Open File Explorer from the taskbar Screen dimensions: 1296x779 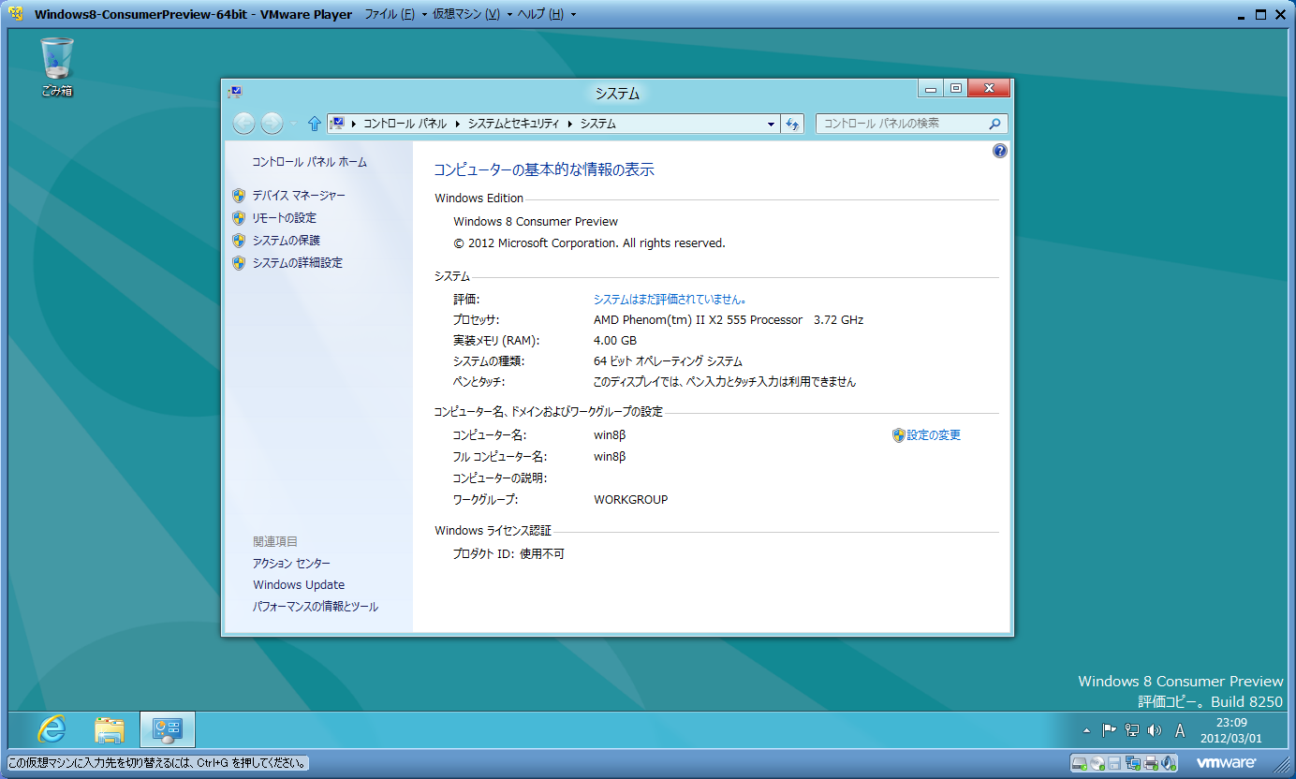(110, 729)
